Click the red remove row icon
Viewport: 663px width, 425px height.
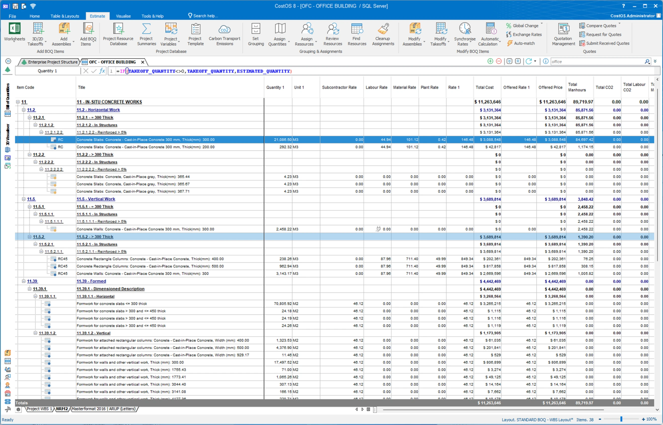[x=499, y=61]
